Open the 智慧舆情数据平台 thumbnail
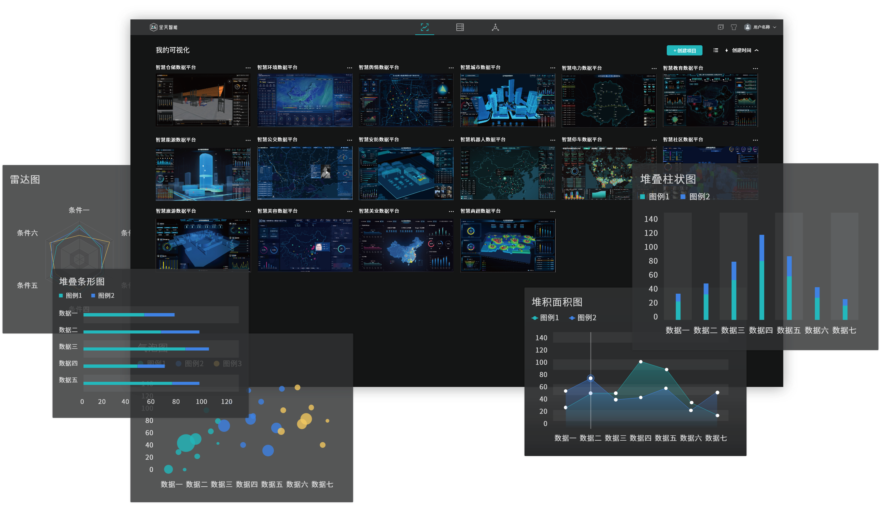Image resolution: width=881 pixels, height=505 pixels. click(x=406, y=100)
